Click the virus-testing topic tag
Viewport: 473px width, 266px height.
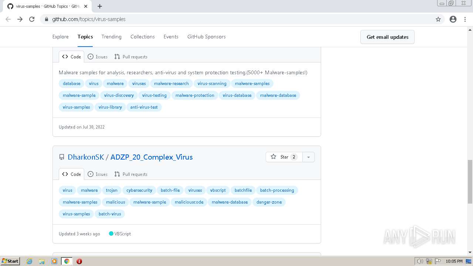[x=154, y=95]
